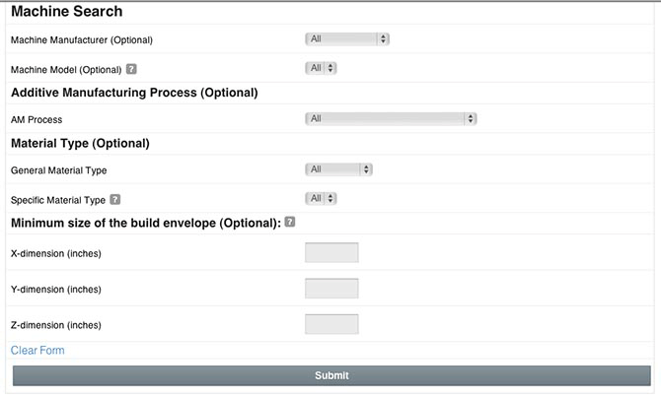This screenshot has height=398, width=661.
Task: Click the AM Process label text
Action: tap(37, 120)
